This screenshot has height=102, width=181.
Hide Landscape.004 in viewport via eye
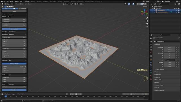(177, 10)
